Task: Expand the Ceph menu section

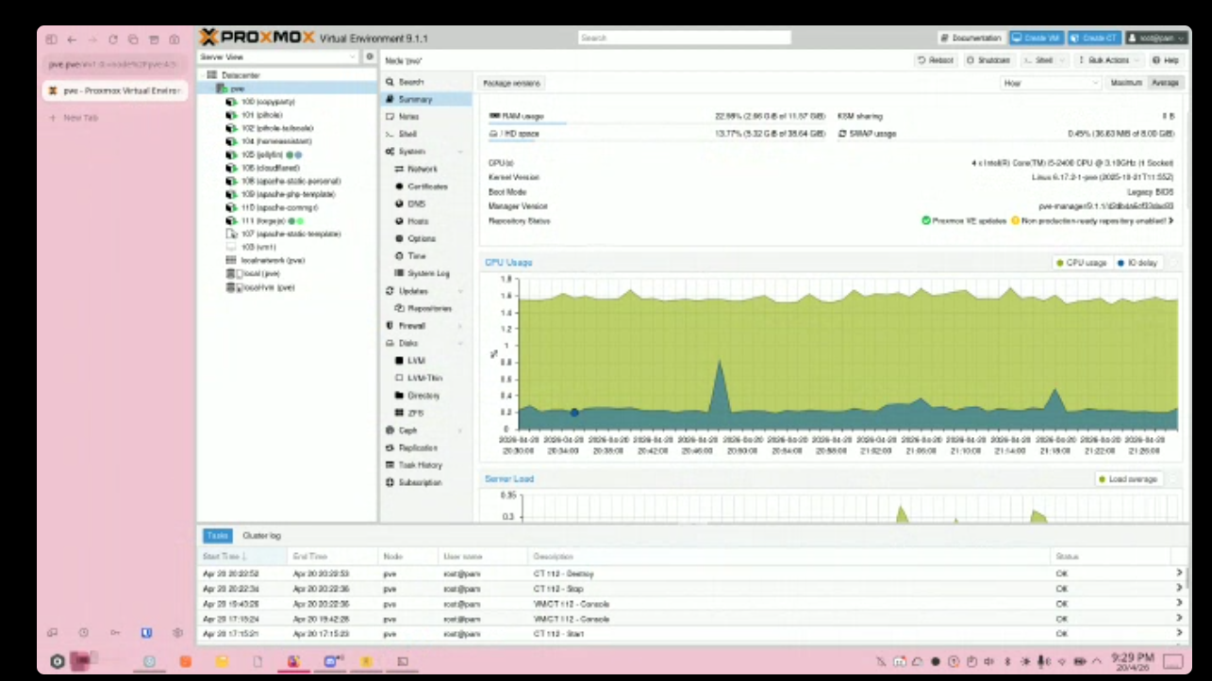Action: (460, 430)
